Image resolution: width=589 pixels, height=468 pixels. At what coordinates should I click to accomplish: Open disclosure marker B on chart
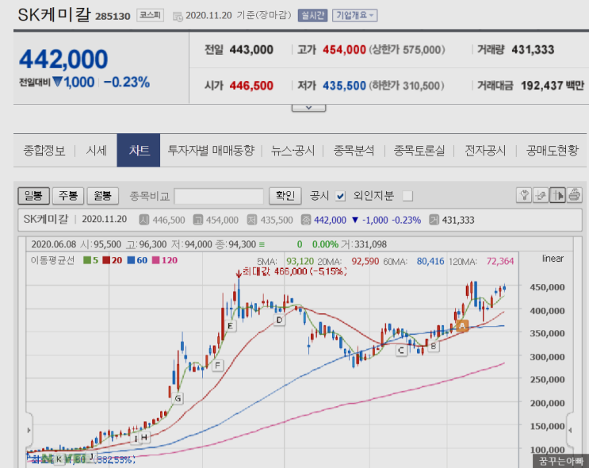tap(434, 346)
